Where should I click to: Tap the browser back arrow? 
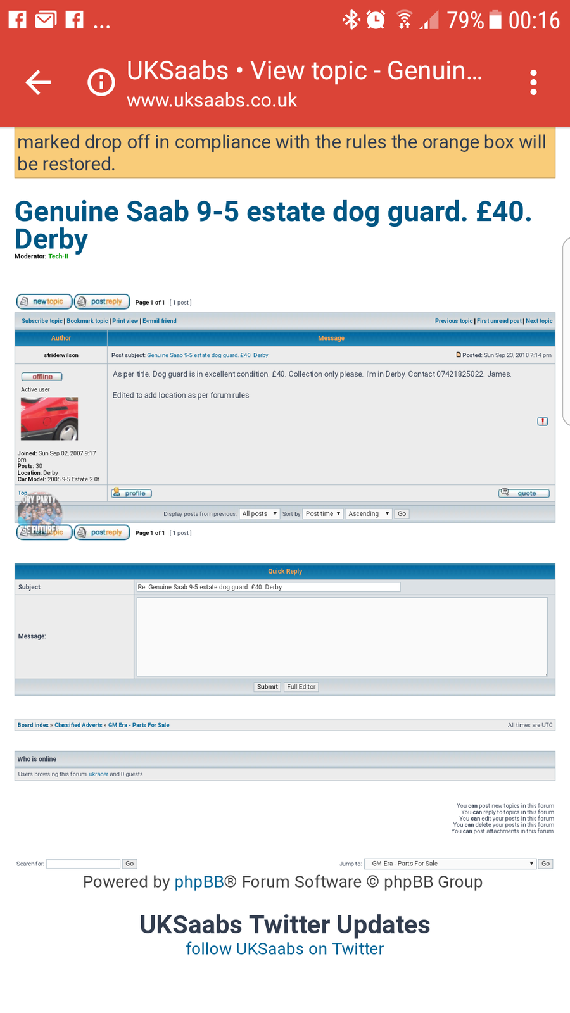pos(38,82)
